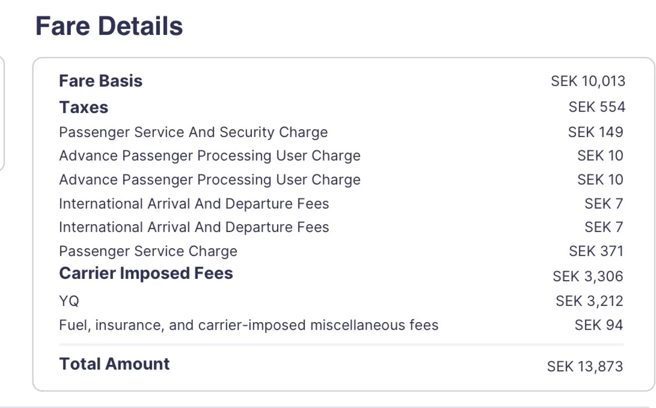Click the SEK 10,013 fare basis amount

coord(587,81)
